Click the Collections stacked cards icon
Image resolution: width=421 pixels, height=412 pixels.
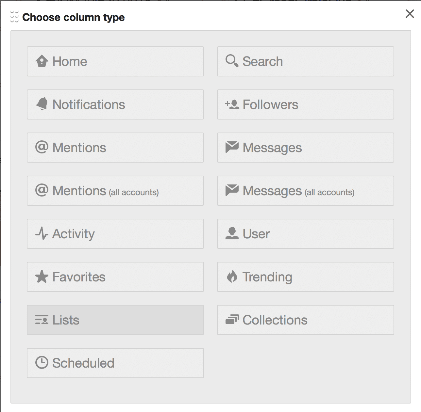232,320
